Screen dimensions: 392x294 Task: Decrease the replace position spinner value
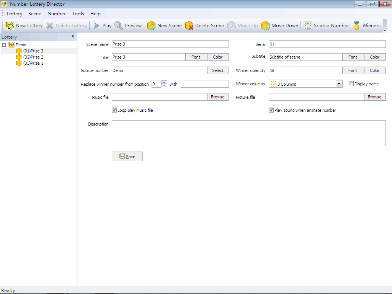pyautogui.click(x=164, y=85)
